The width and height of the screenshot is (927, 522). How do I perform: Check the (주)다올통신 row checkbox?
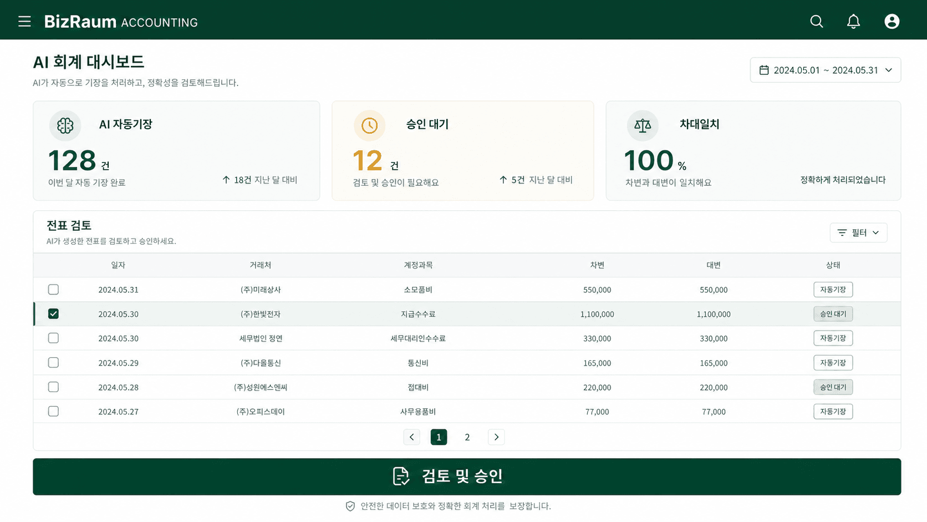tap(53, 363)
